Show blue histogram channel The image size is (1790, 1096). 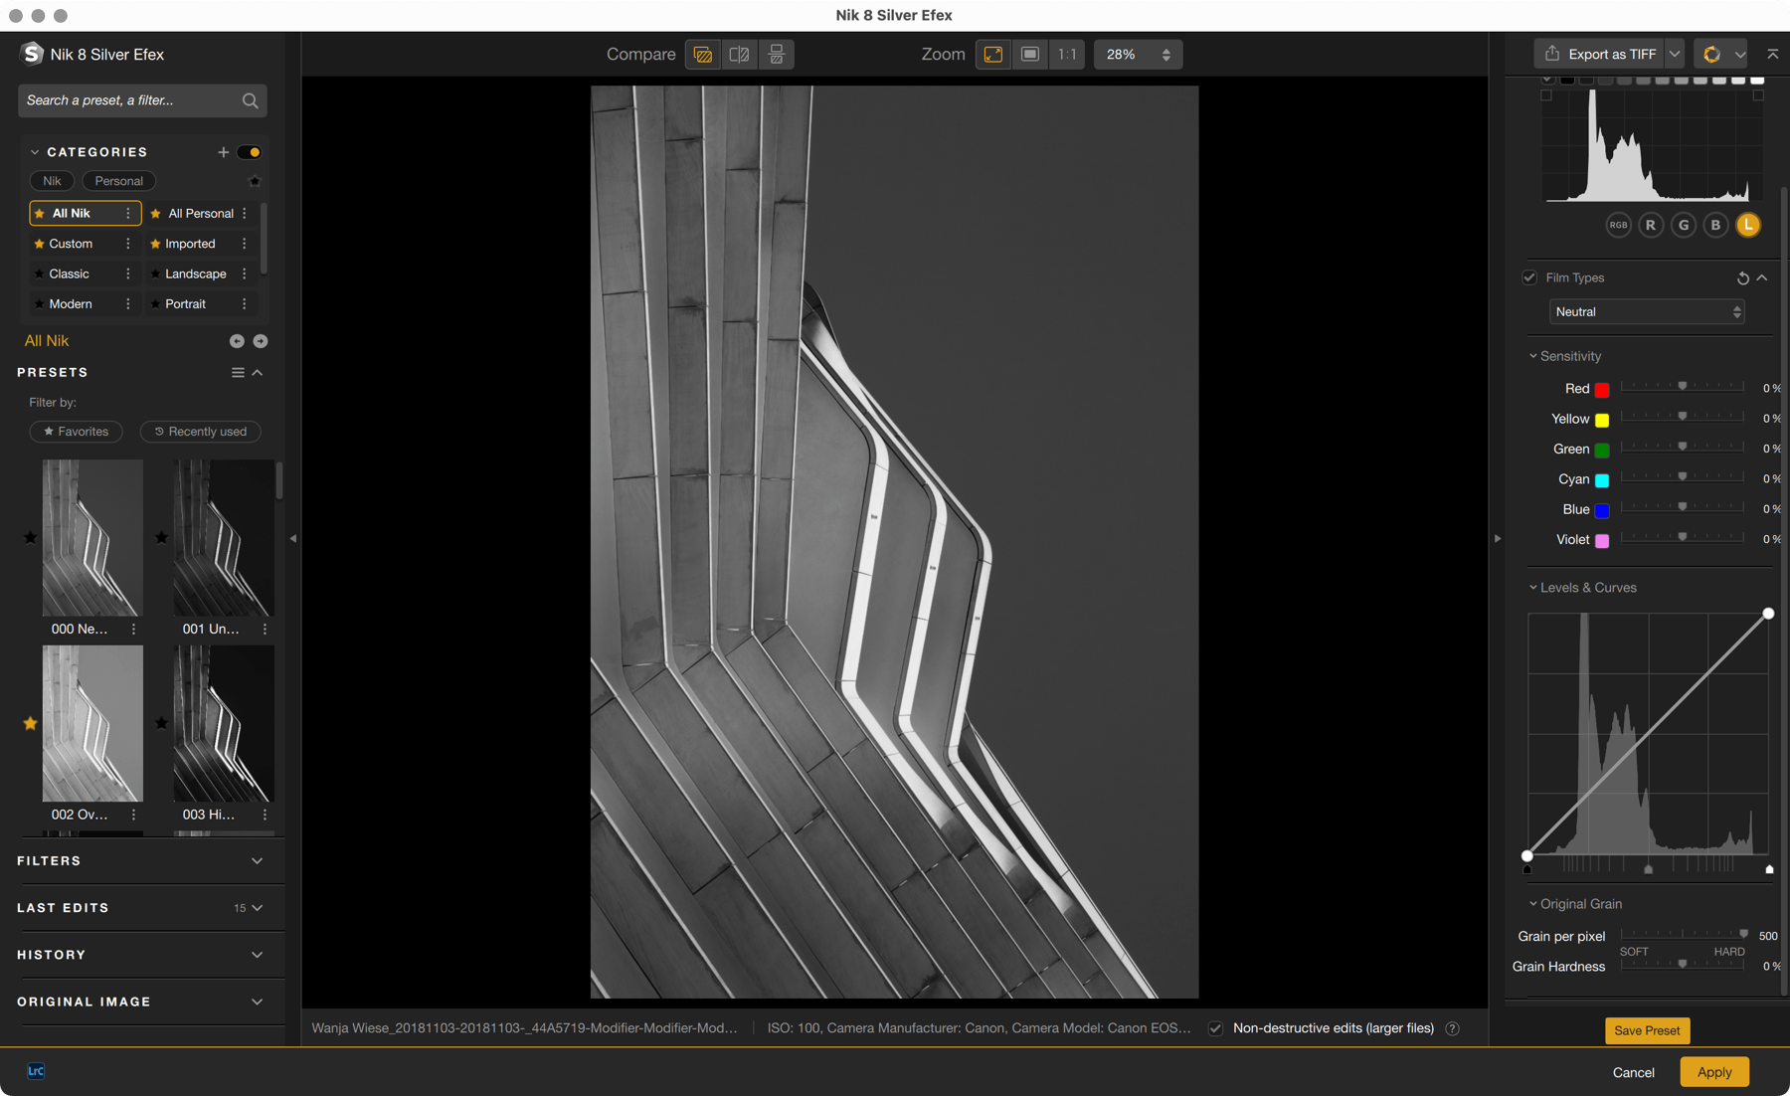pyautogui.click(x=1715, y=225)
